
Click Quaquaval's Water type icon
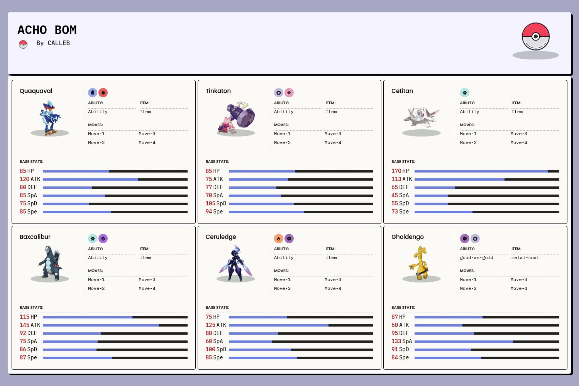coord(93,93)
